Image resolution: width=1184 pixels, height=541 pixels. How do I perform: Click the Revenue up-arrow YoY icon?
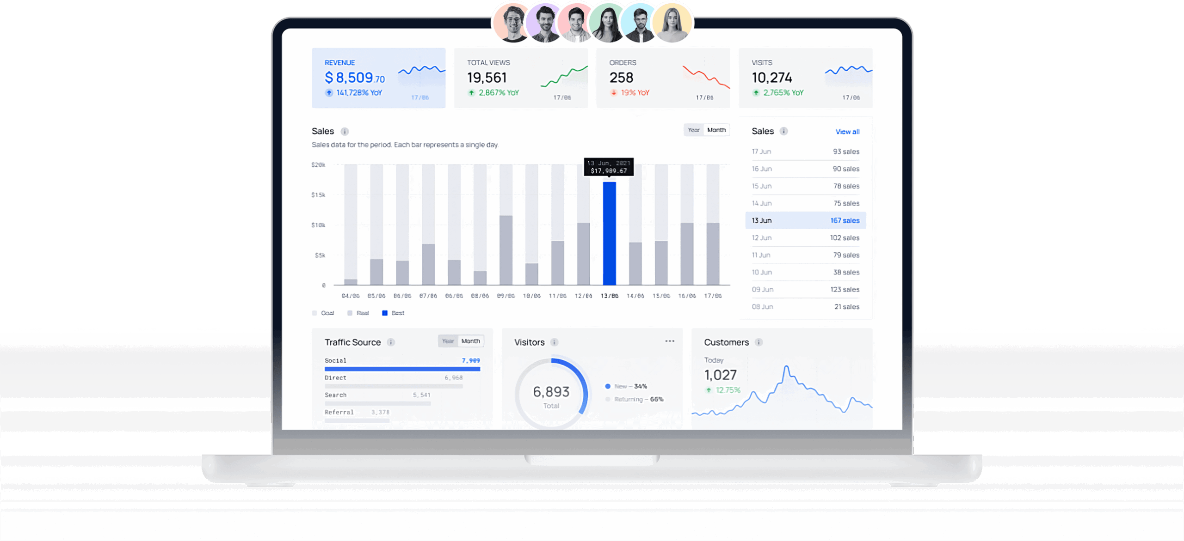click(x=329, y=93)
